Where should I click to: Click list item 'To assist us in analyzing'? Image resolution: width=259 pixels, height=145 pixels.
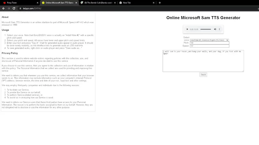coord(30,98)
